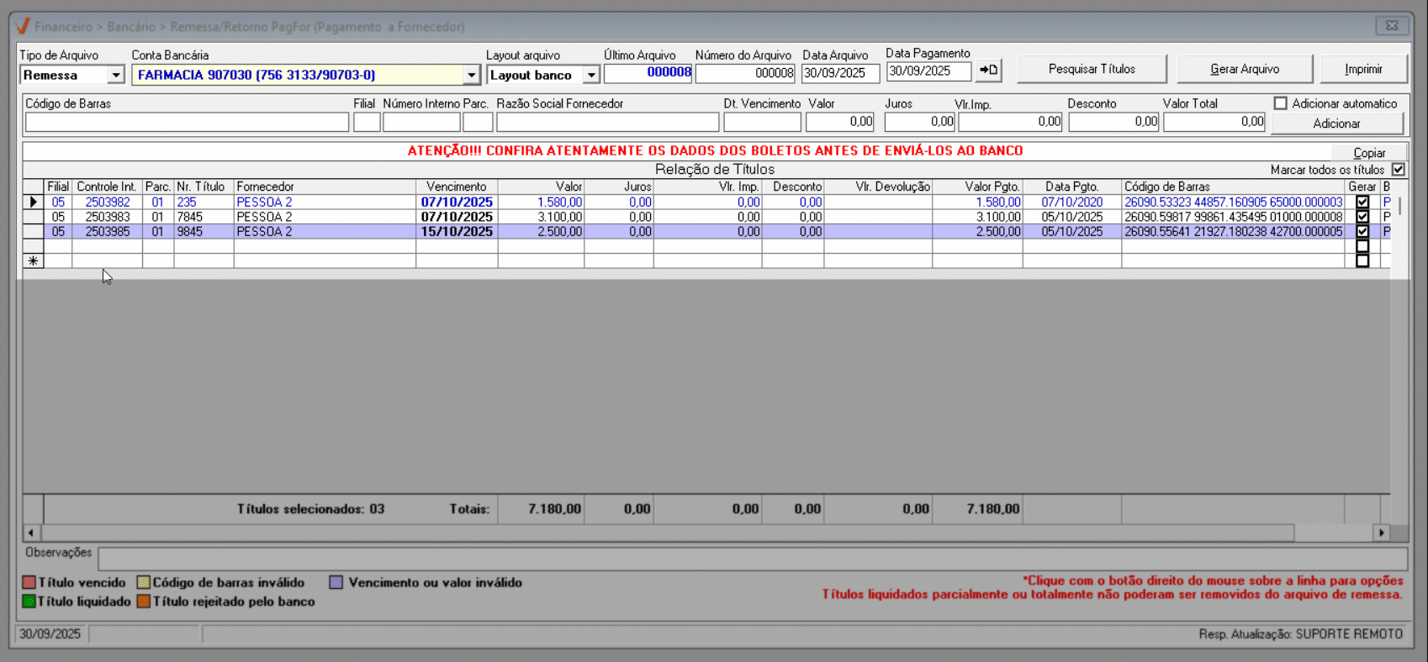Uncheck Gerar for título 7845
The image size is (1428, 662).
[x=1362, y=217]
